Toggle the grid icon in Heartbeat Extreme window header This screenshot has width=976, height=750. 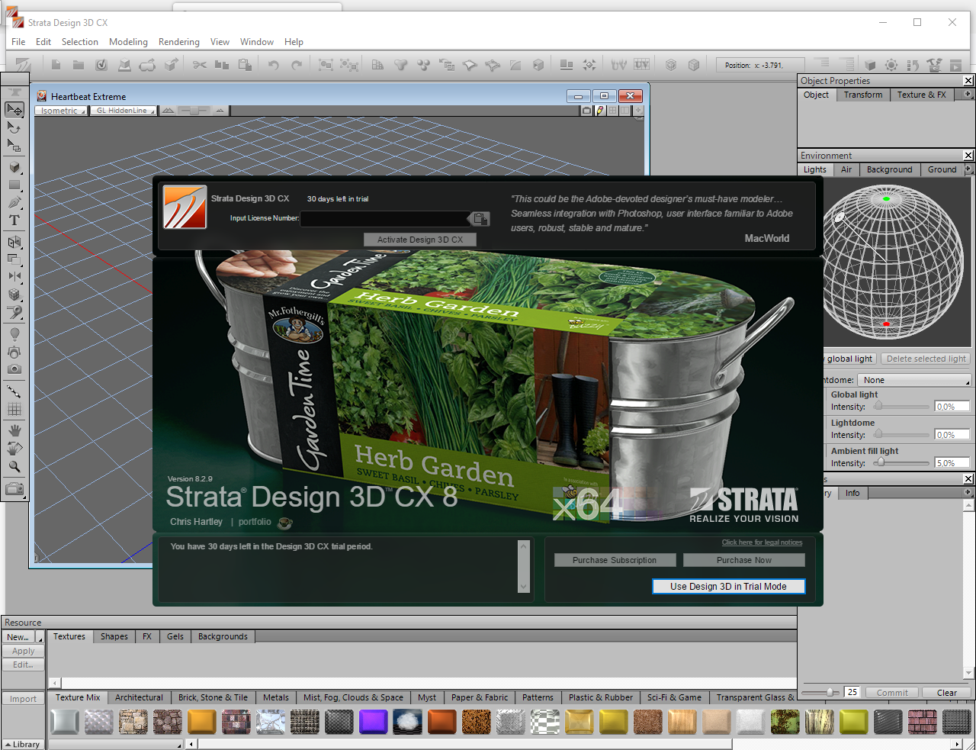tap(612, 111)
